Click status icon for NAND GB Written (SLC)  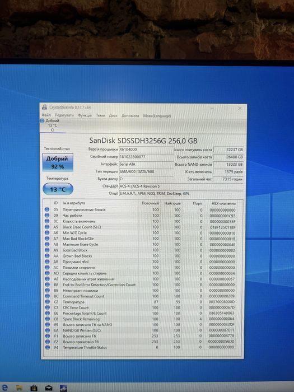point(48,330)
